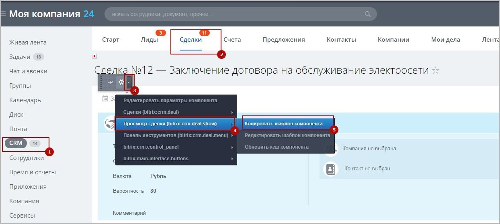The height and width of the screenshot is (224, 500).
Task: Click the gear icon in the component toolbar
Action: pyautogui.click(x=121, y=82)
